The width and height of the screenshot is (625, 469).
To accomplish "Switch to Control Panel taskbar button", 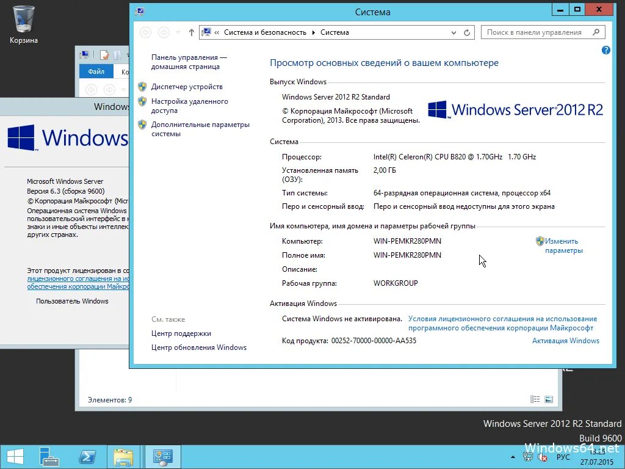I will click(x=162, y=457).
